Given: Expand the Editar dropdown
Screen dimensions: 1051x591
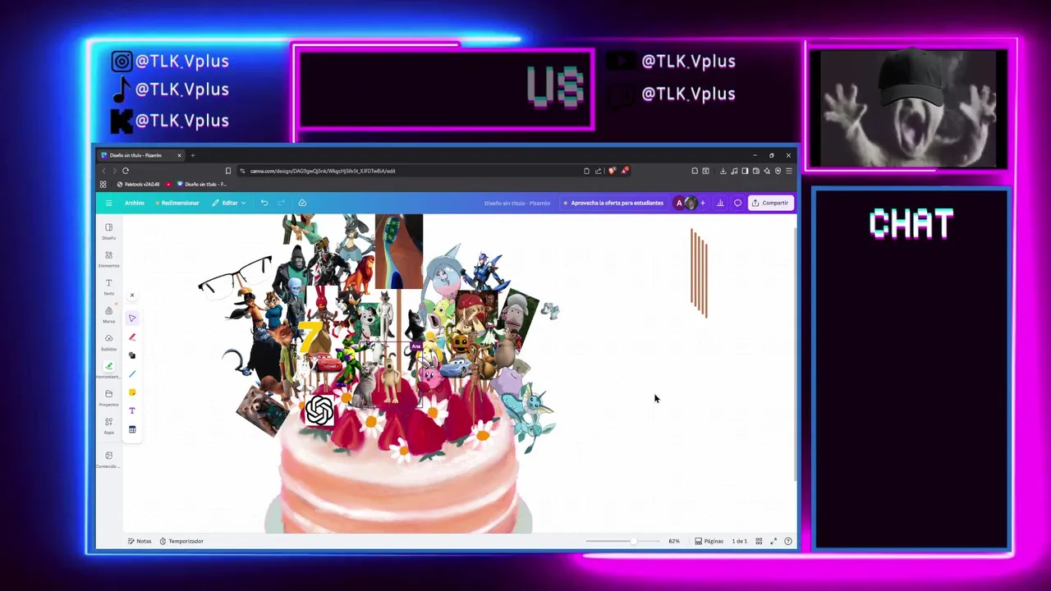Looking at the screenshot, I should (229, 203).
